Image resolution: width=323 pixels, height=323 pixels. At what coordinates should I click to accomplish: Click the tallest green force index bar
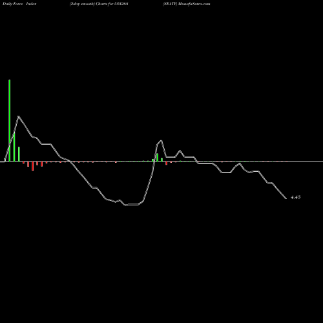coord(10,120)
